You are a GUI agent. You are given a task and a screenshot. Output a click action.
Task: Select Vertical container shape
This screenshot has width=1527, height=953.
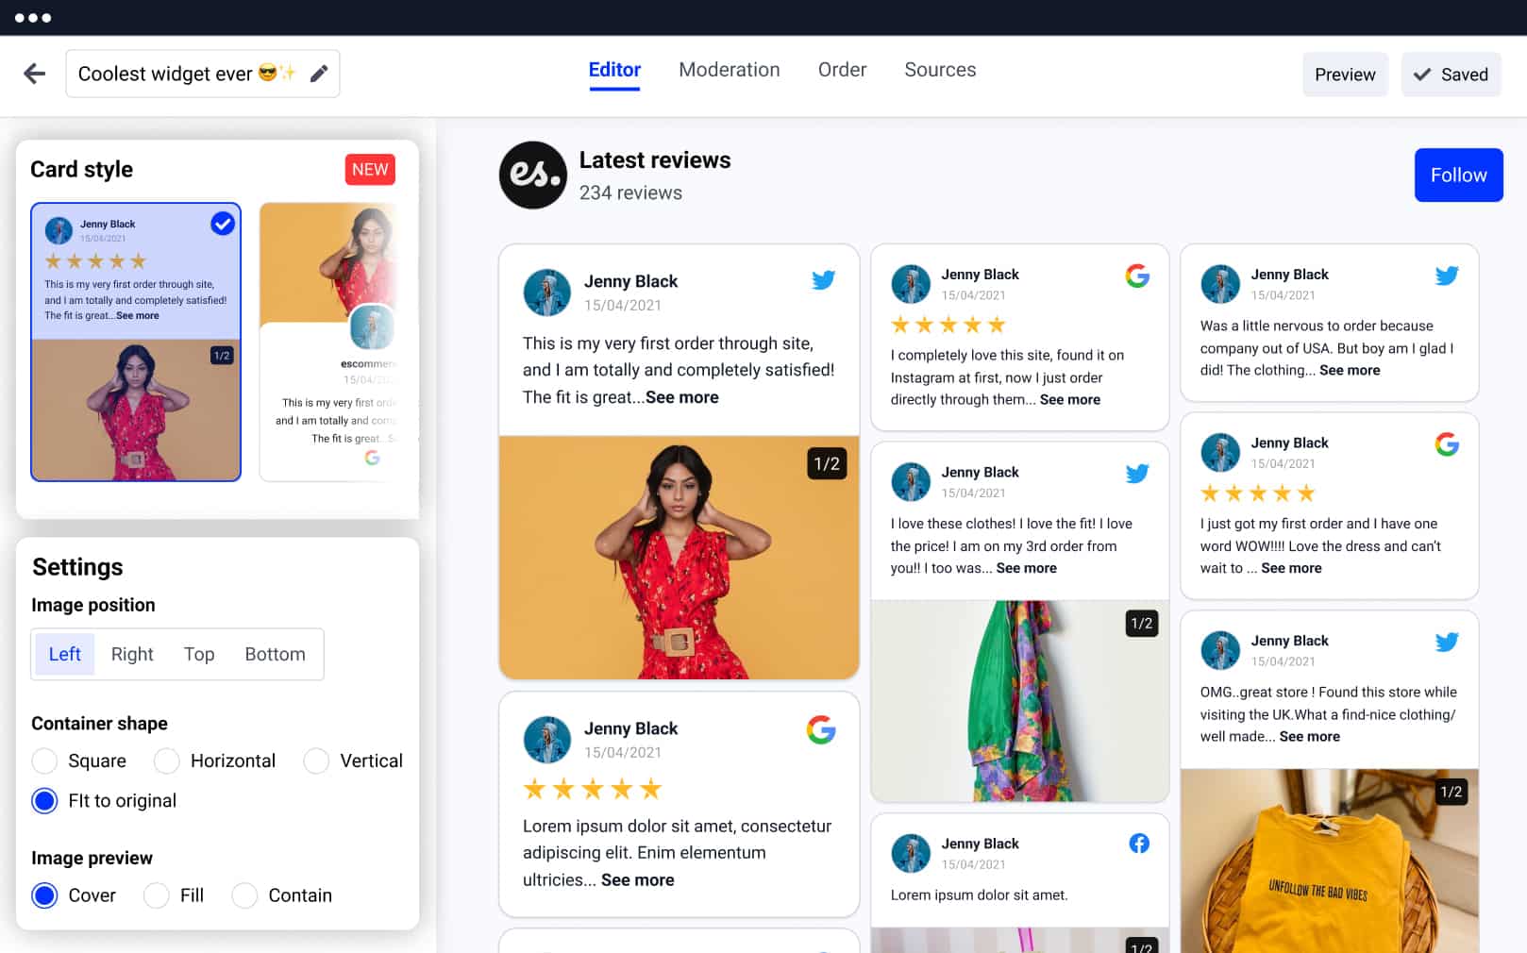point(316,761)
